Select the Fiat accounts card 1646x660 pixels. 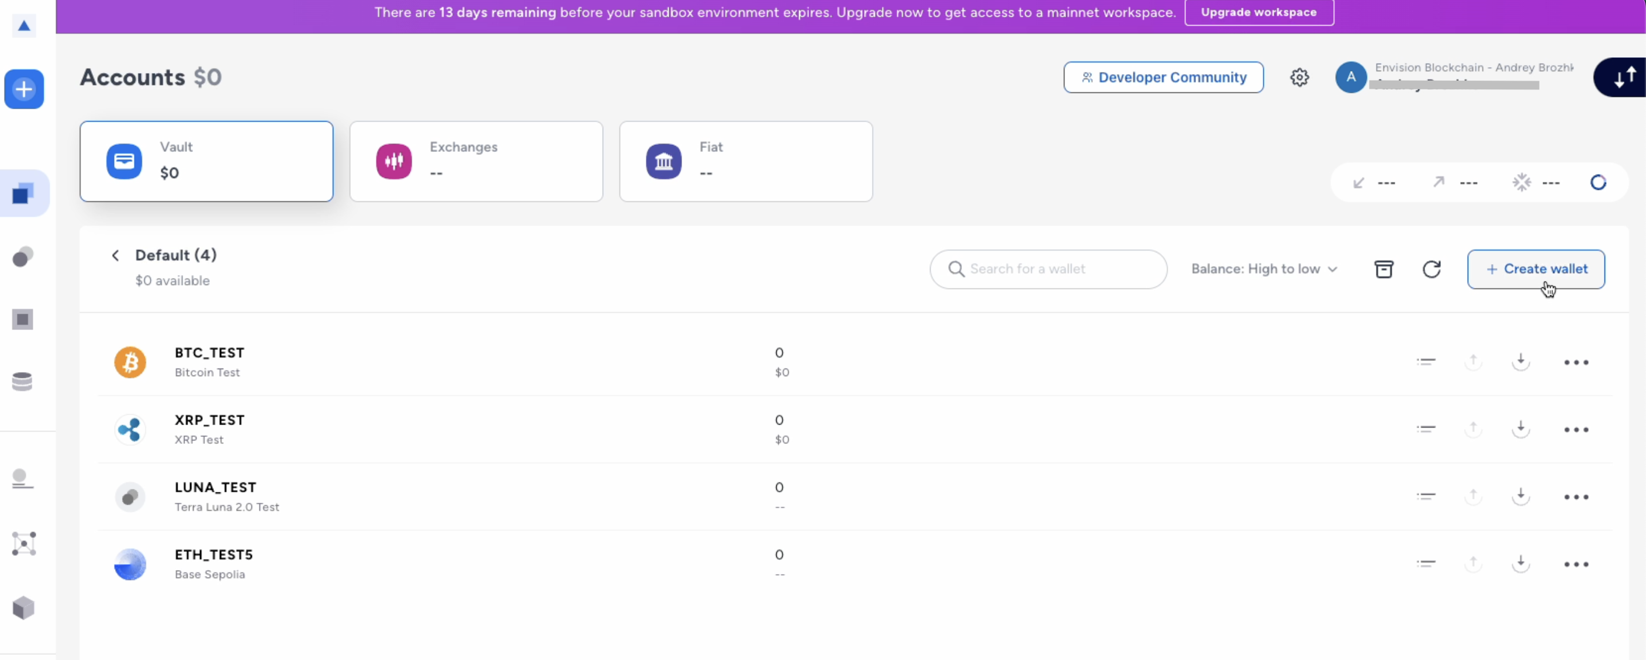pyautogui.click(x=745, y=161)
